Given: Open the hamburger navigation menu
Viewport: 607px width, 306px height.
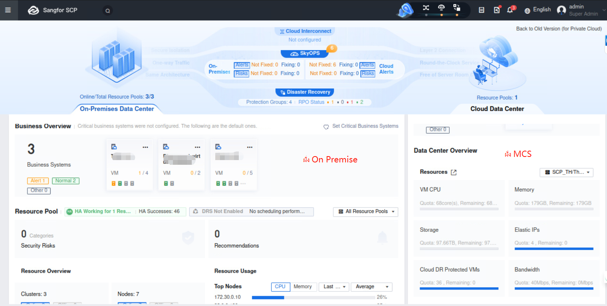Looking at the screenshot, I should pyautogui.click(x=8, y=10).
